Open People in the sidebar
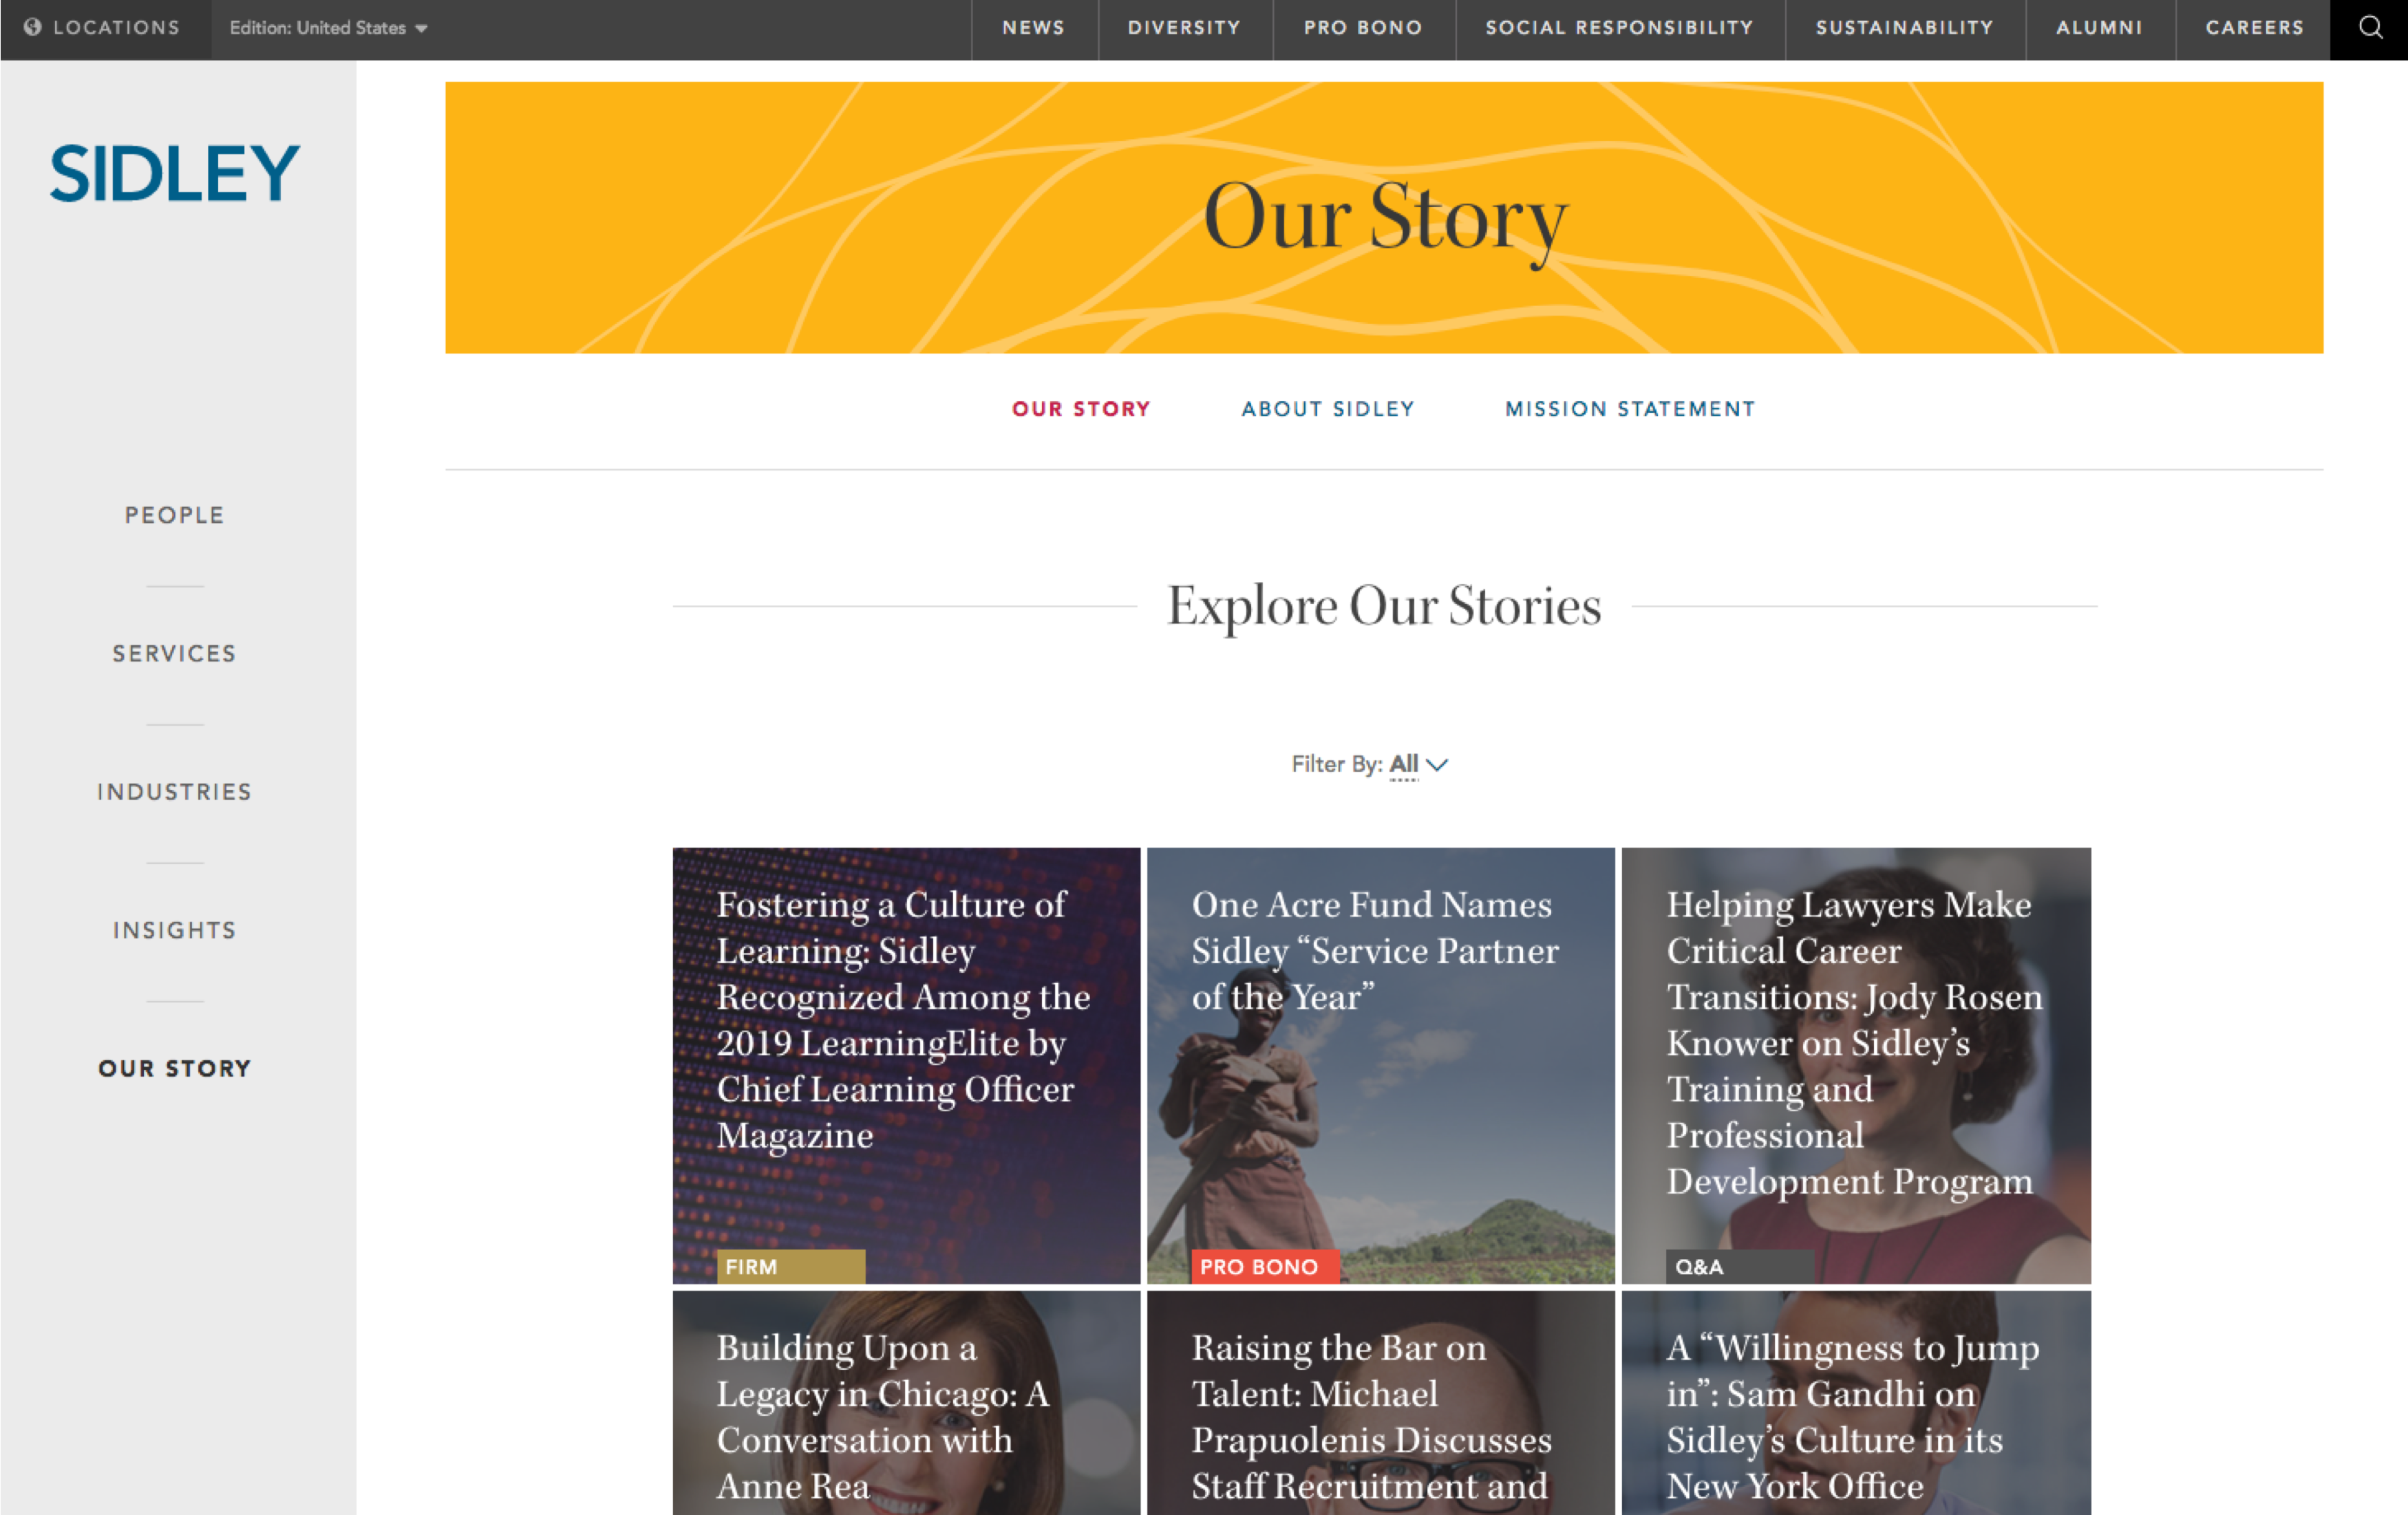 (175, 515)
